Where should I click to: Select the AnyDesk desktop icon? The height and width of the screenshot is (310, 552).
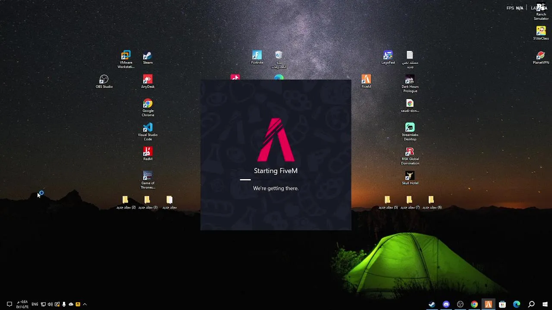147,82
